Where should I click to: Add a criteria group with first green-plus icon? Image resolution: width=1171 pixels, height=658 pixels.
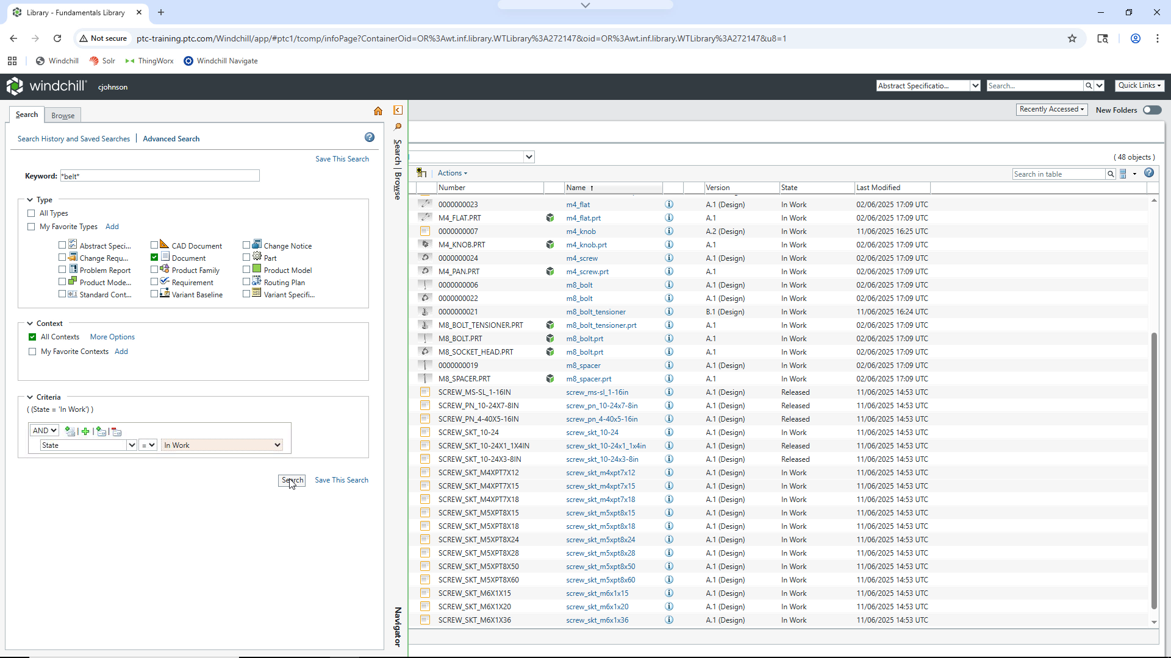[70, 431]
